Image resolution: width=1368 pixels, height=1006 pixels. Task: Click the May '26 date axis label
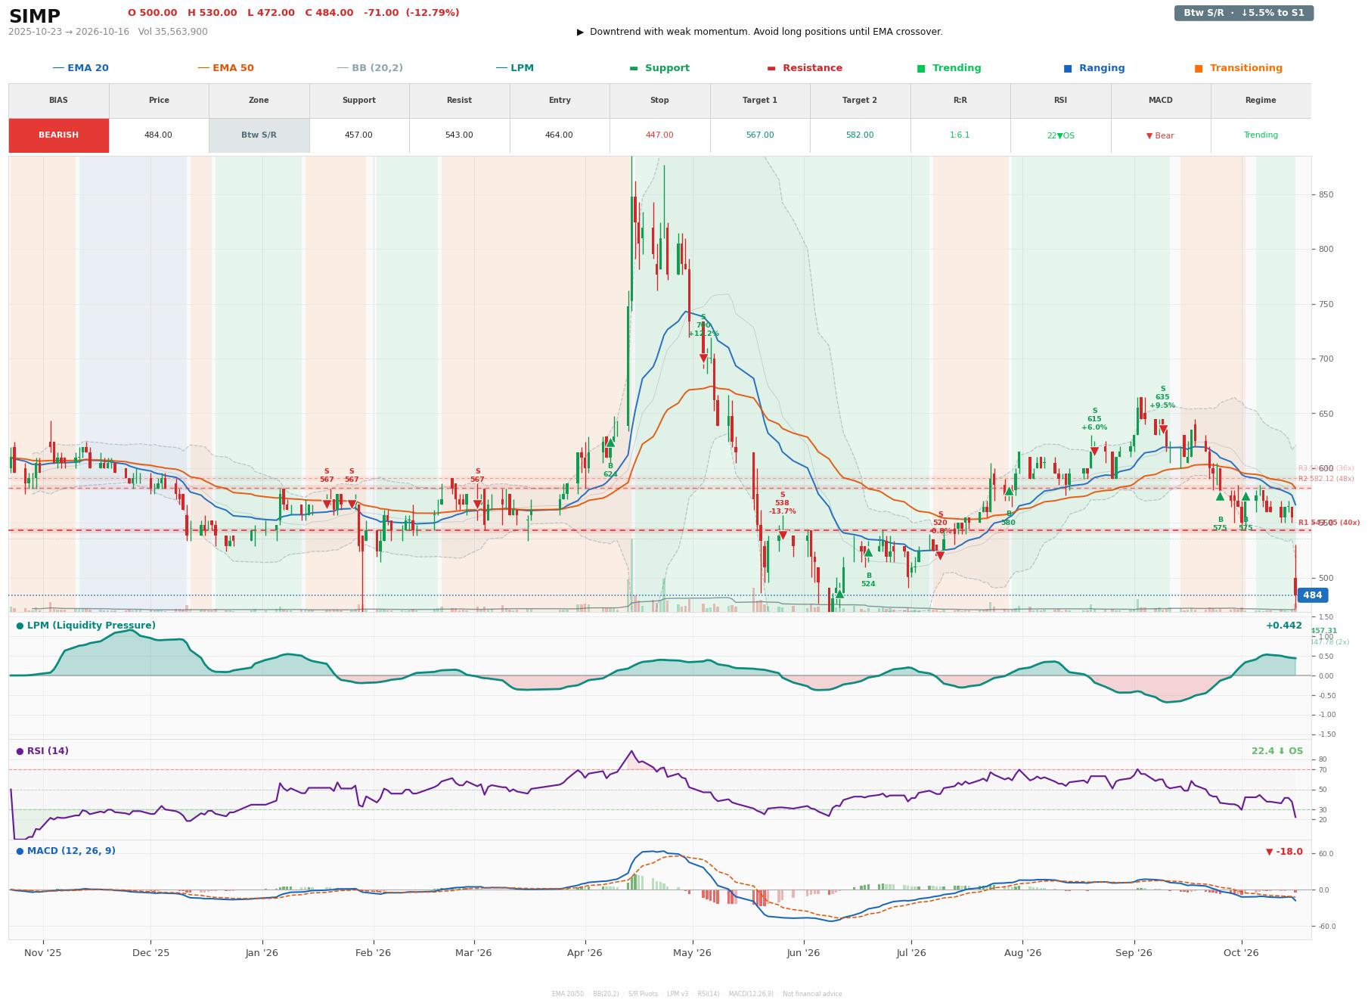(693, 953)
